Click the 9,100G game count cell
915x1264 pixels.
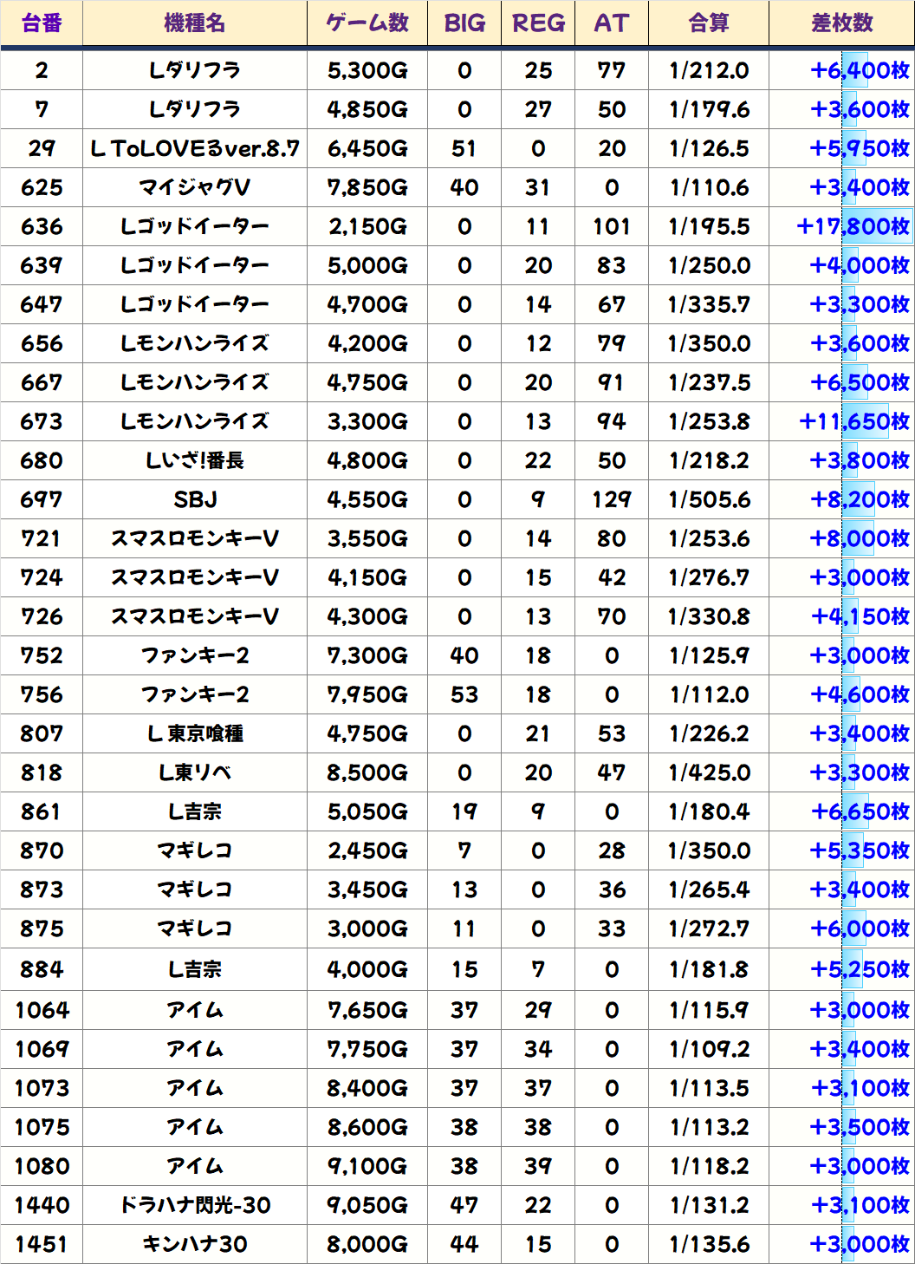pos(367,1167)
